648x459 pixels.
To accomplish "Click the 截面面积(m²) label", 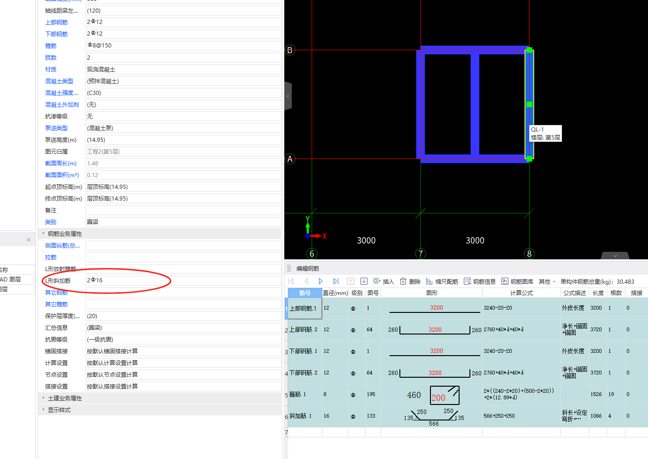I will (x=62, y=175).
